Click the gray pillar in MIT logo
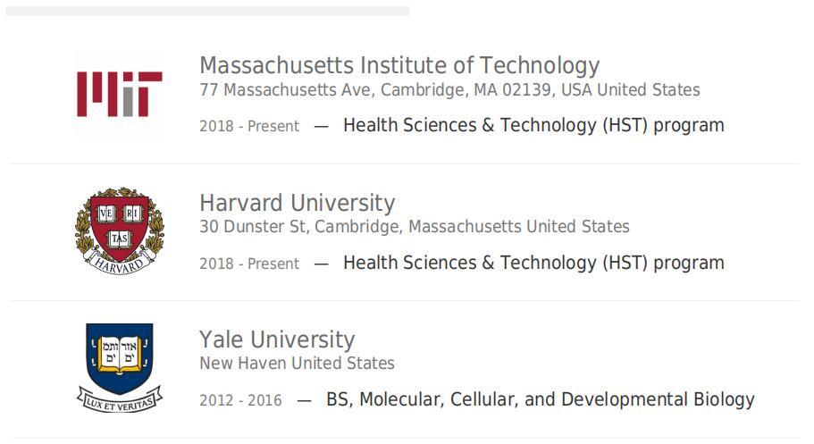814x444 pixels. click(x=129, y=100)
